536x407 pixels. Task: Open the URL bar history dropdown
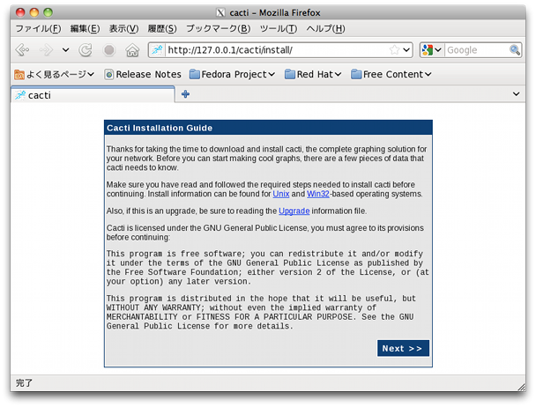tap(406, 50)
